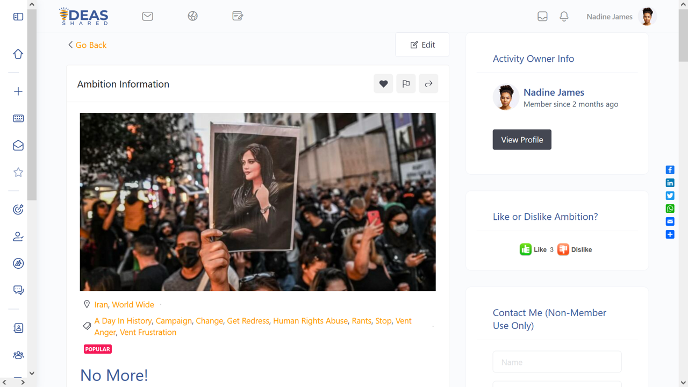Open the contact card icon in sidebar
This screenshot has width=688, height=387.
pos(18,328)
